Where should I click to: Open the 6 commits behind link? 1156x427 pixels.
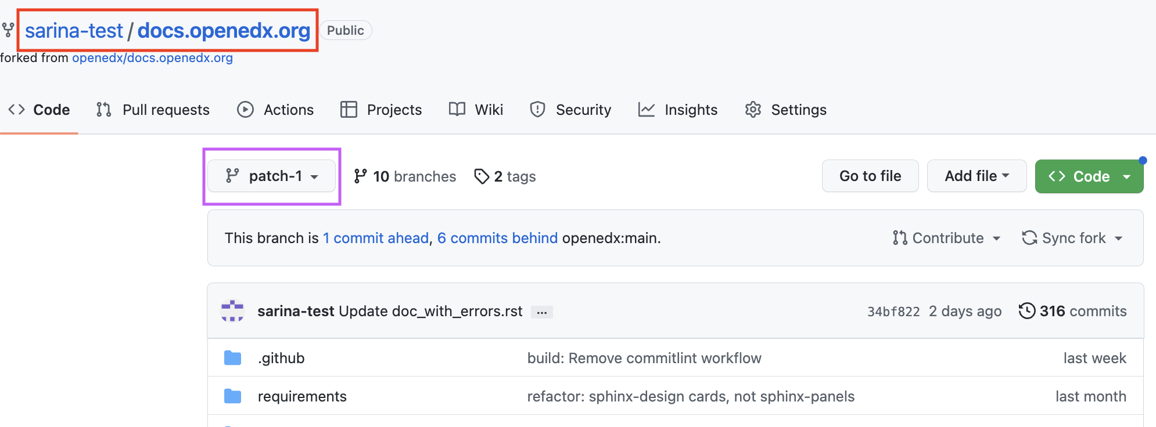(497, 238)
